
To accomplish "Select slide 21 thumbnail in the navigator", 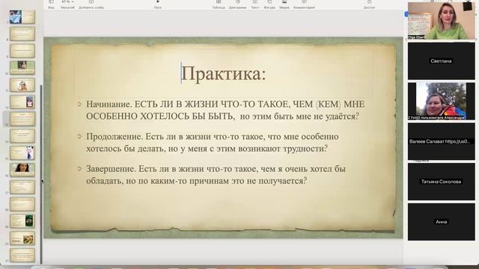I will [22, 255].
